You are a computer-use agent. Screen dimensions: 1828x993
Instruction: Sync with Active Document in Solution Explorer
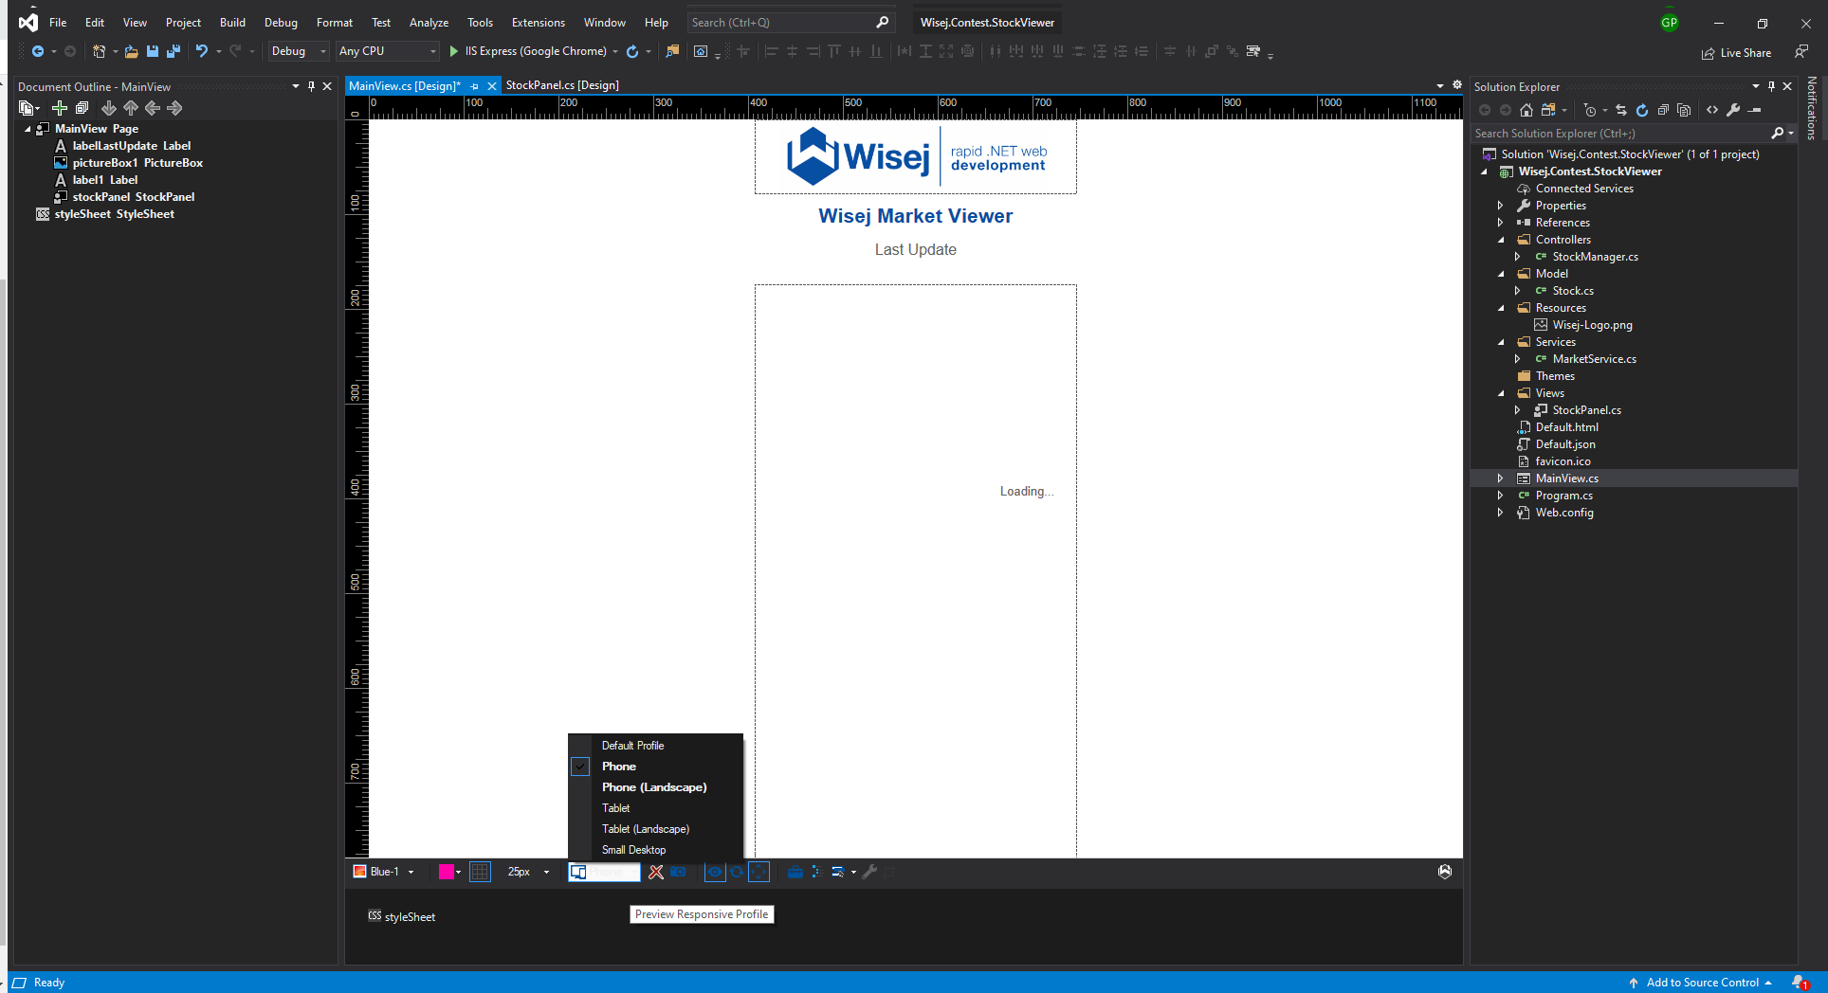(1621, 110)
